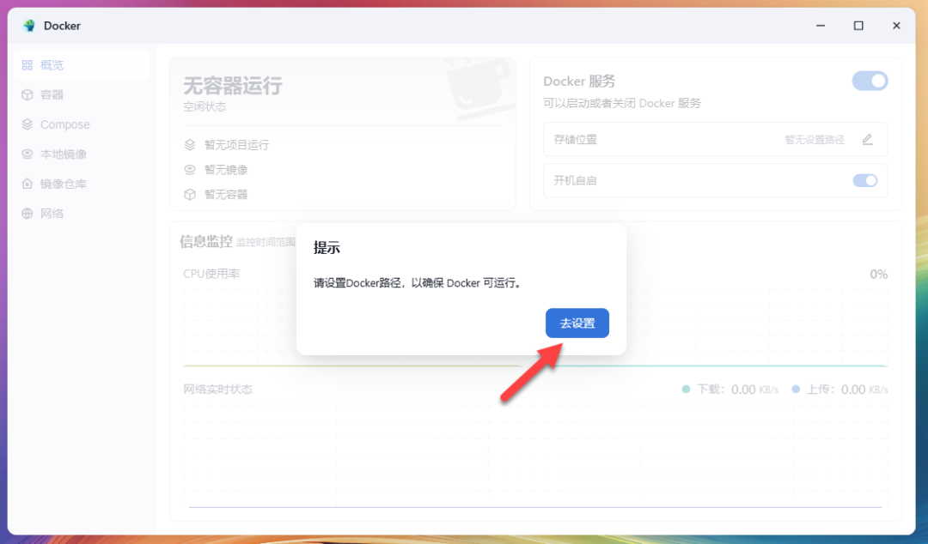Image resolution: width=928 pixels, height=544 pixels.
Task: Click the CPU使用率 label
Action: (211, 274)
